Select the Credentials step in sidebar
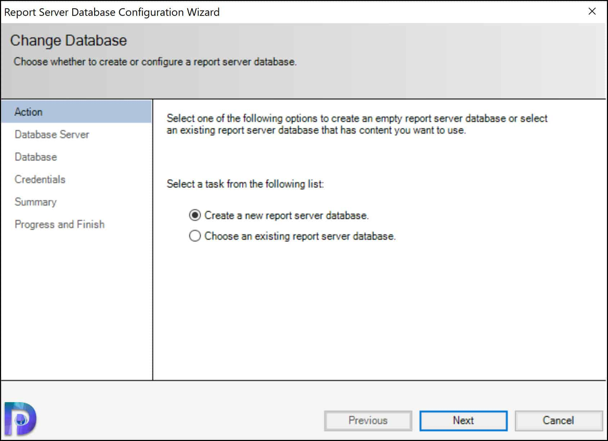Screen dimensions: 608x441 [40, 179]
